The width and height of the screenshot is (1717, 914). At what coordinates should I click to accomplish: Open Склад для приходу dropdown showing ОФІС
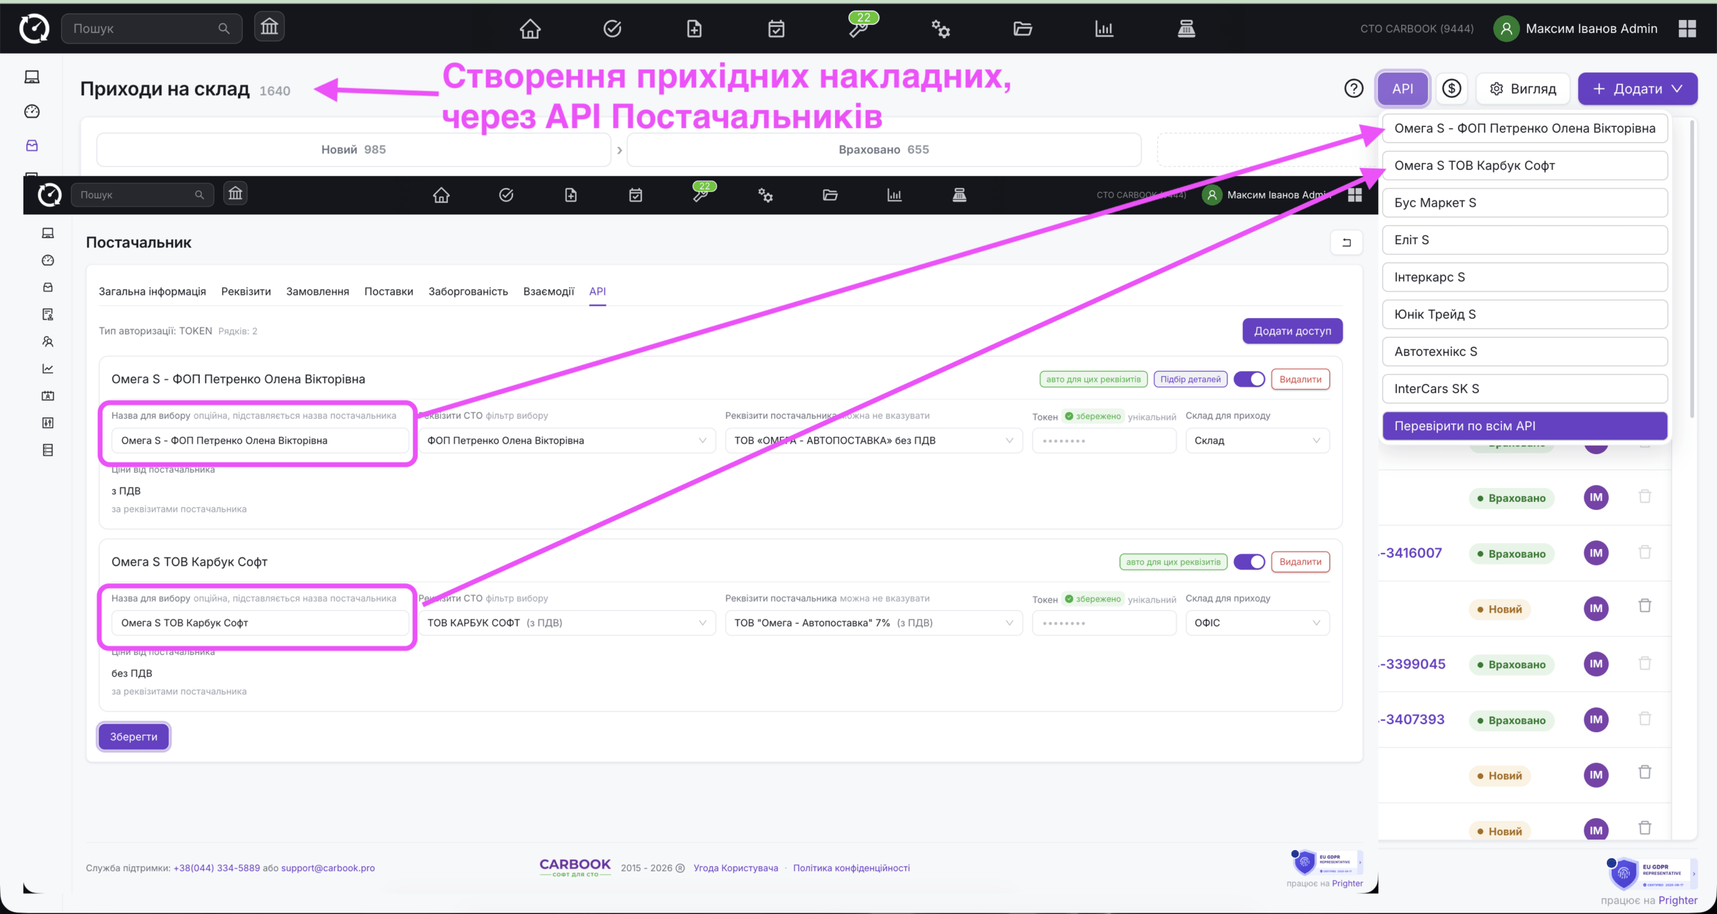click(1258, 623)
